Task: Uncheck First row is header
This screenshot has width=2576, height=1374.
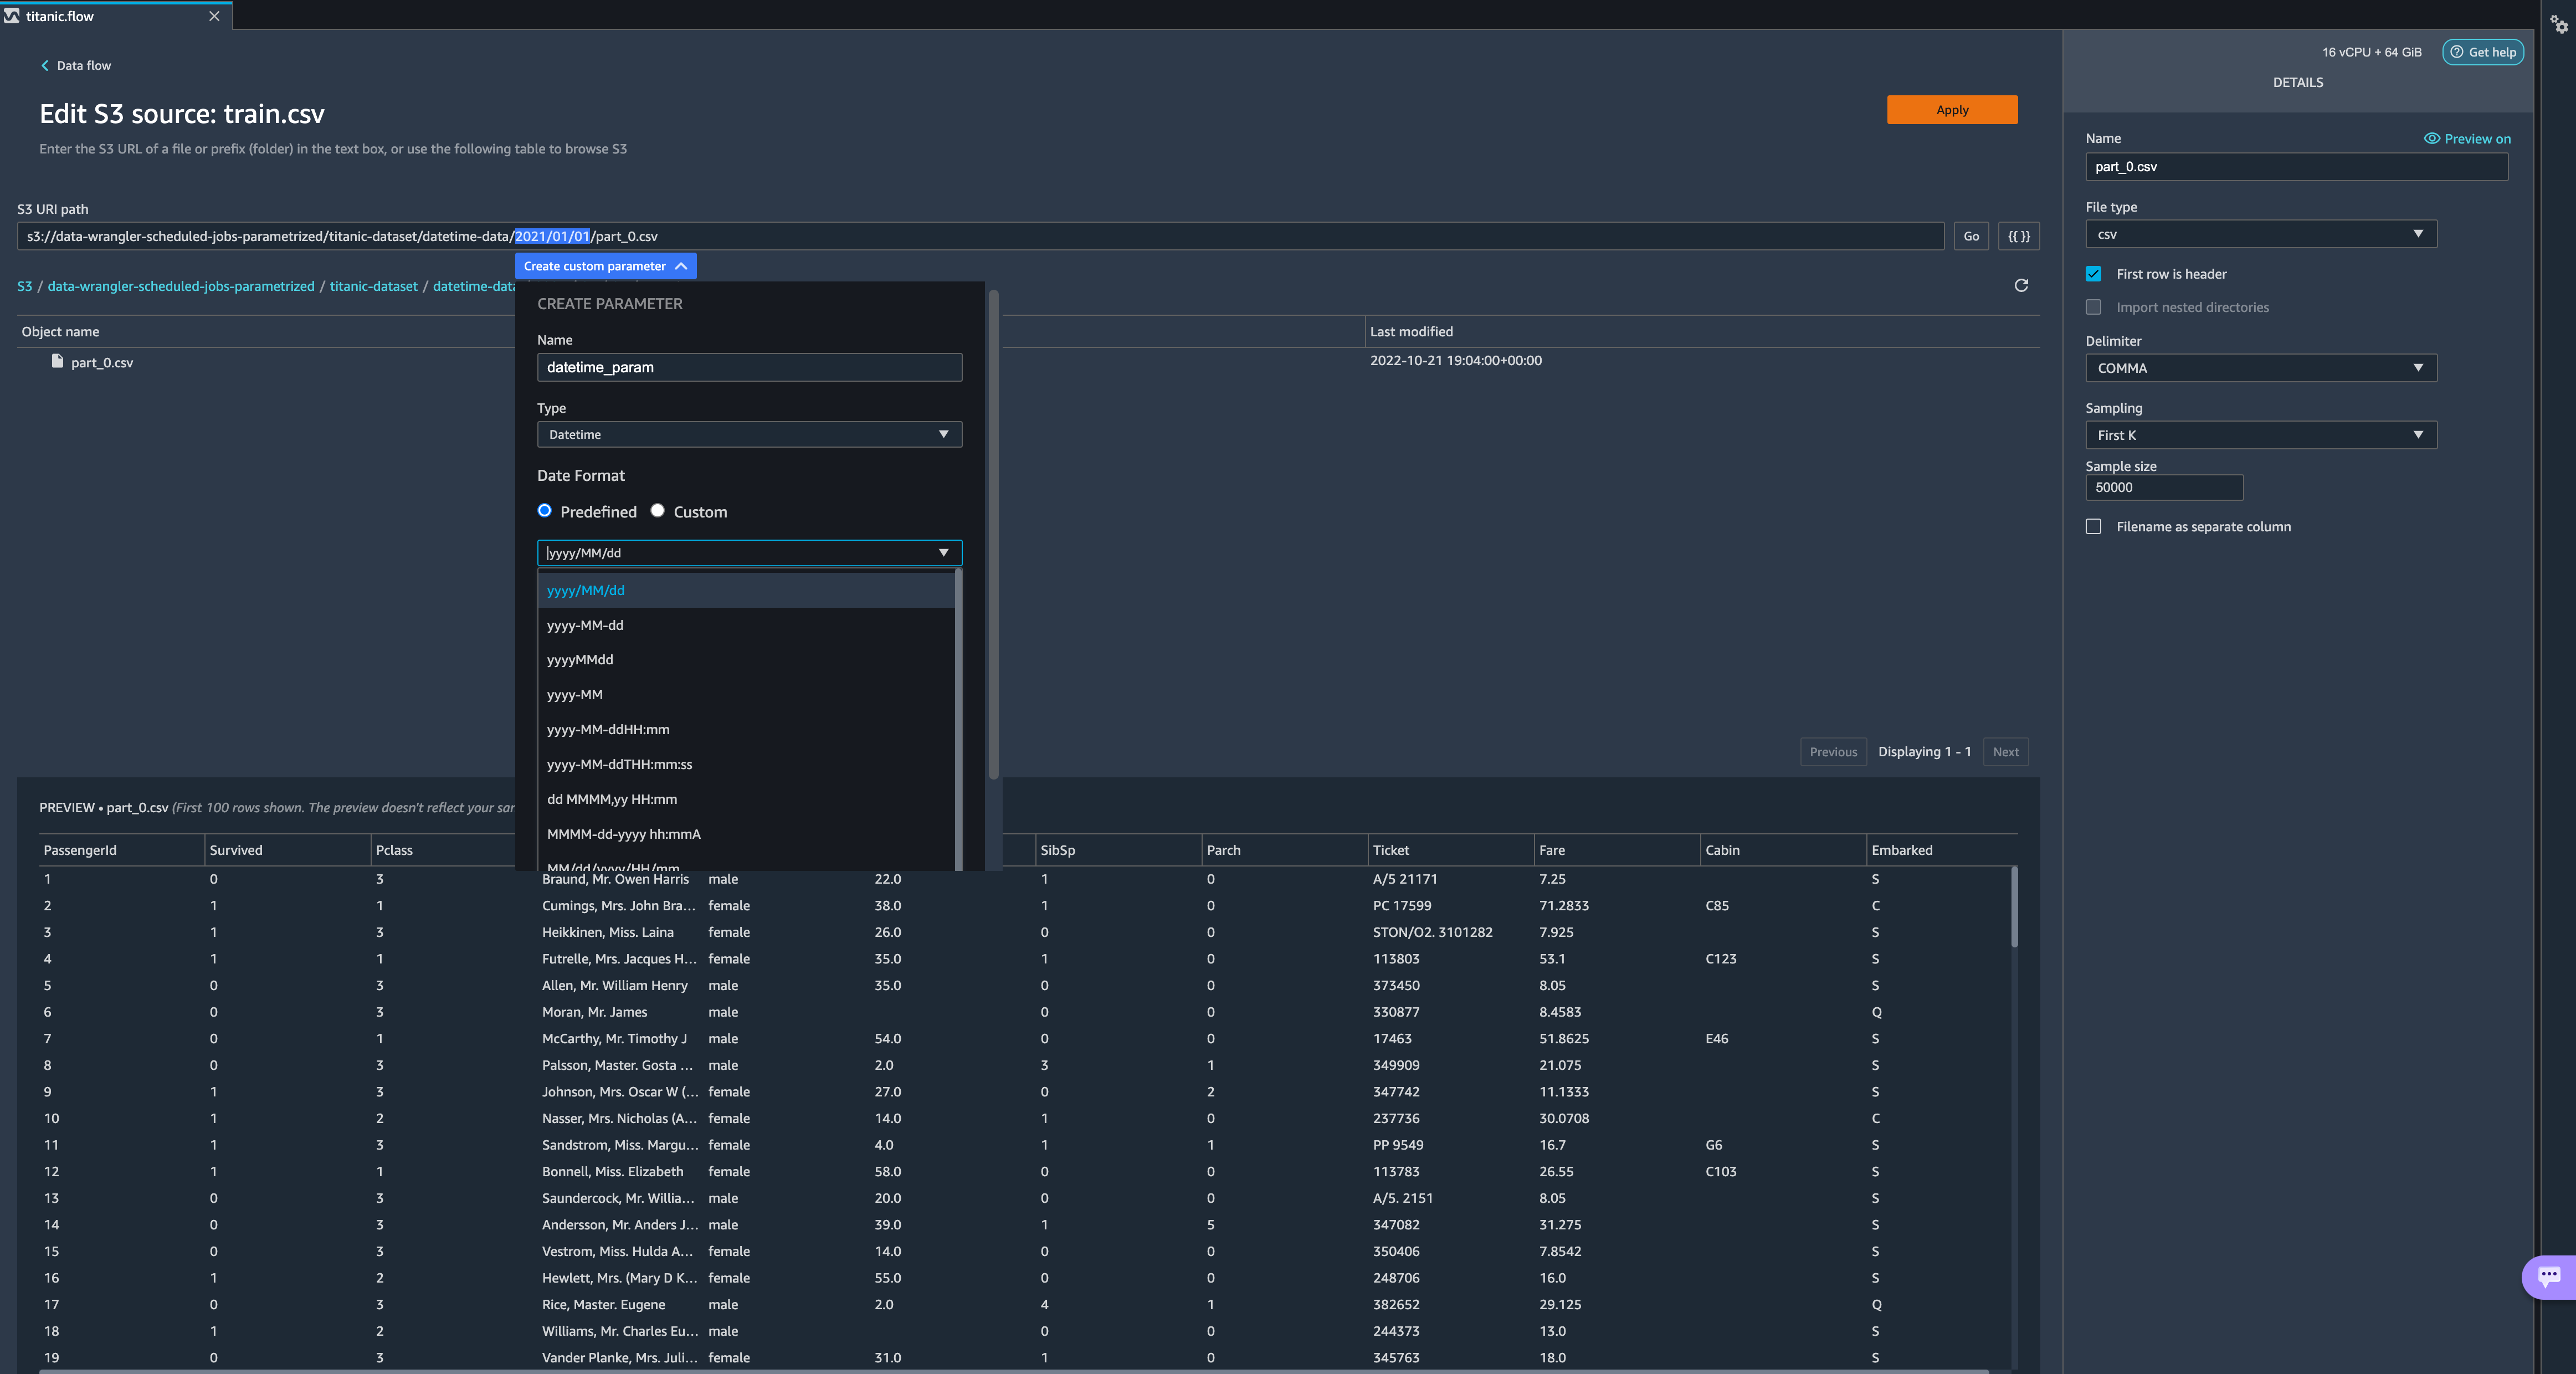Action: pos(2093,274)
